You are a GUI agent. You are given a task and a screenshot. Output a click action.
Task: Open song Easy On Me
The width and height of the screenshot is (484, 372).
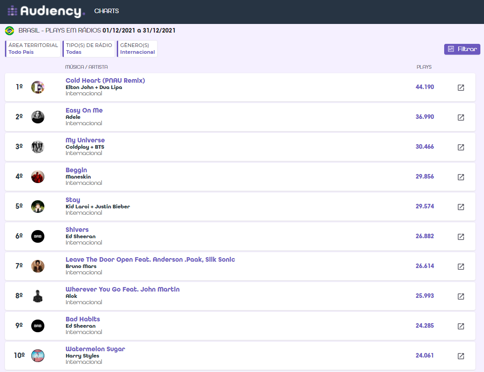(84, 110)
